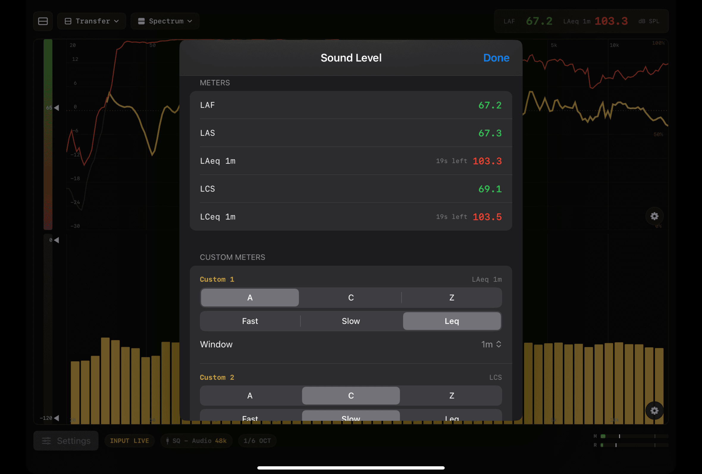
Task: Open spectrum graph settings gear
Action: (x=654, y=411)
